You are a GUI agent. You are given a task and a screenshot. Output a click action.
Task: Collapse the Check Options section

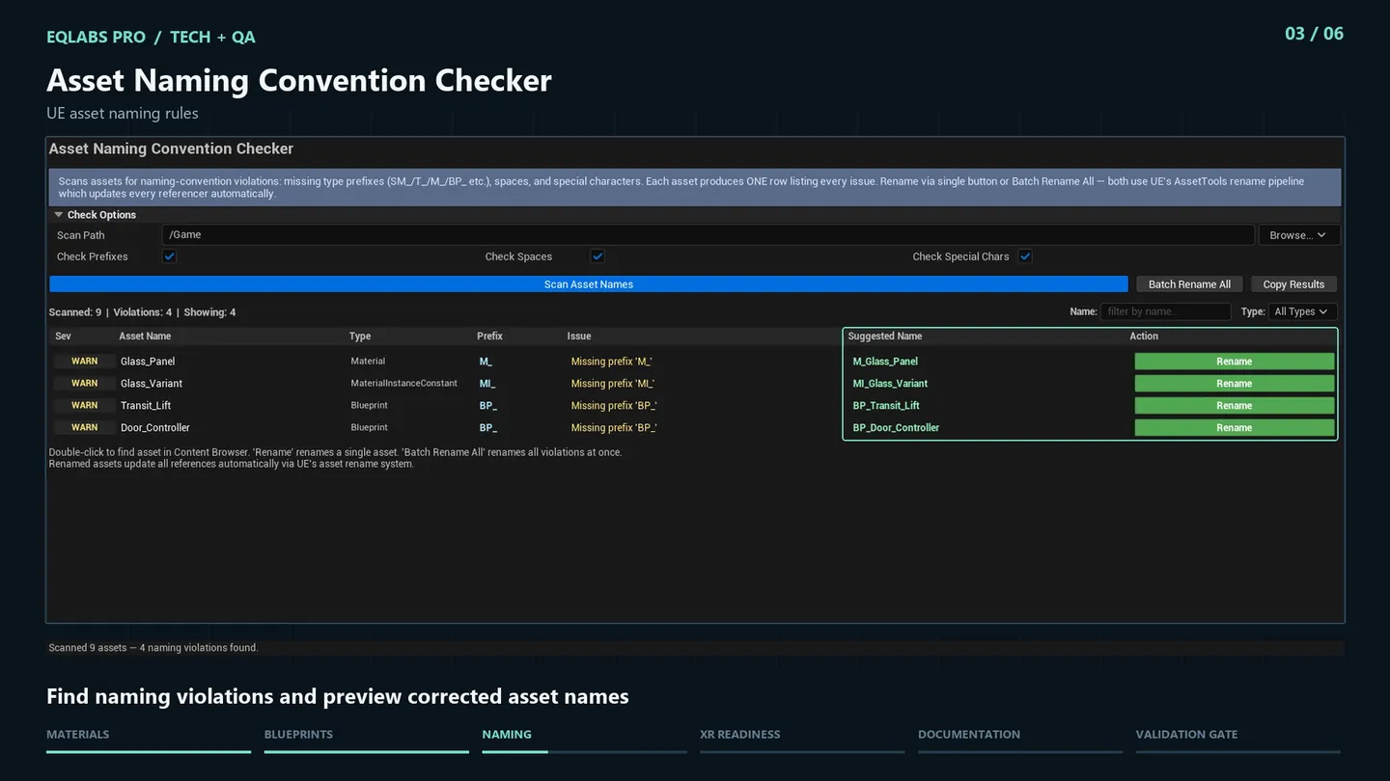click(x=59, y=215)
